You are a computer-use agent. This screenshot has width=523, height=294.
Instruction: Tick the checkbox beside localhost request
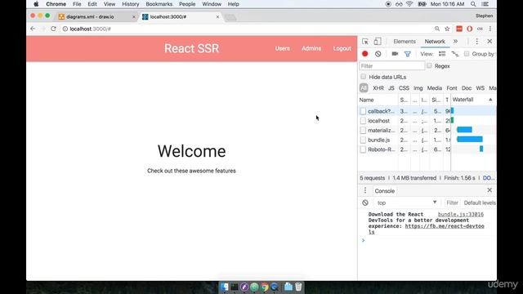point(363,121)
